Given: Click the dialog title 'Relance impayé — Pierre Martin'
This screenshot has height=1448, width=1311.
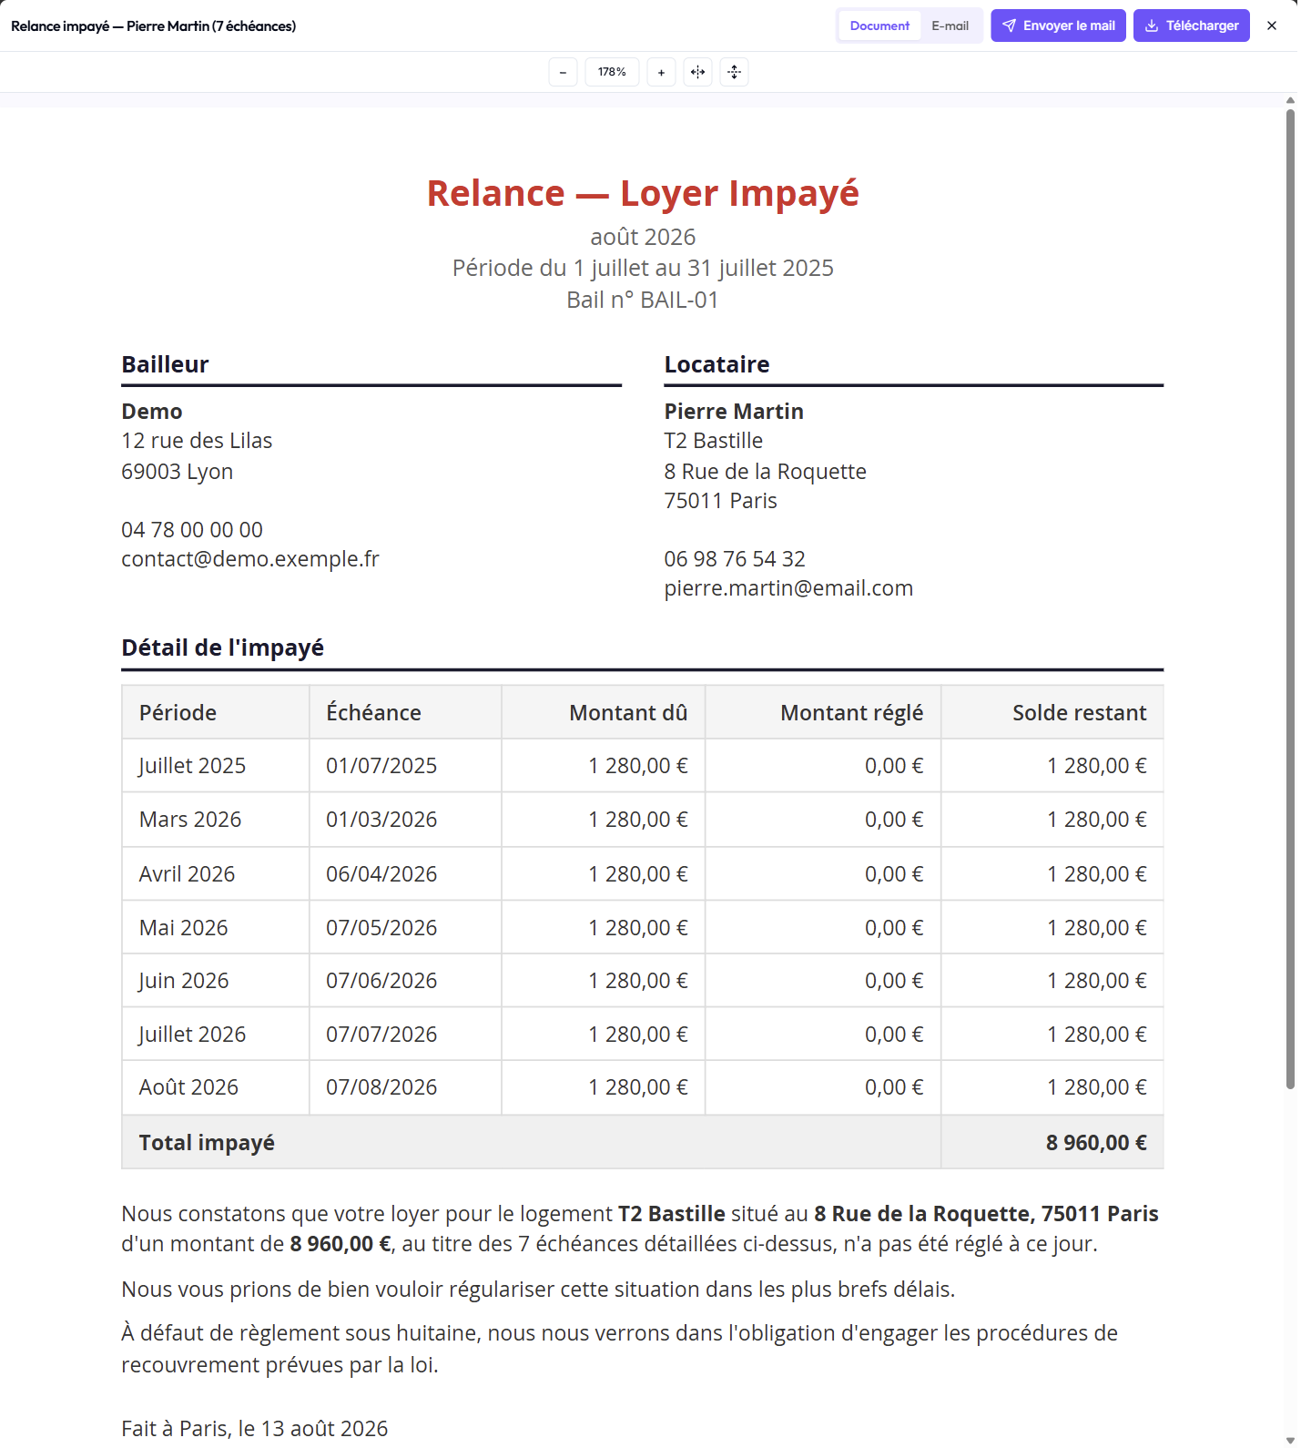Looking at the screenshot, I should pos(153,25).
